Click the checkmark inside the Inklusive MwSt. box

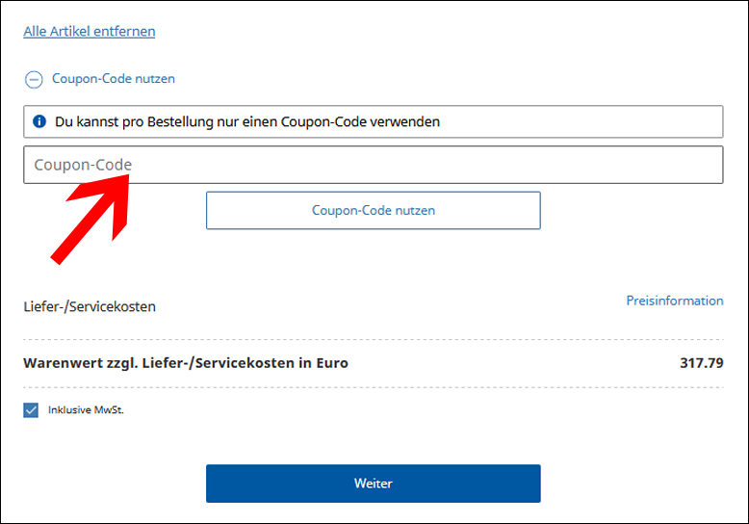pos(31,410)
